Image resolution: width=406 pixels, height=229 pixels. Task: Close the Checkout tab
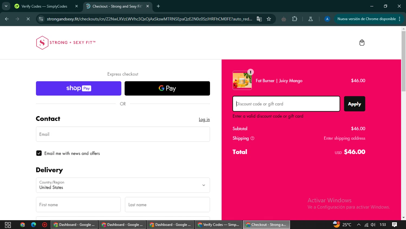tap(148, 6)
